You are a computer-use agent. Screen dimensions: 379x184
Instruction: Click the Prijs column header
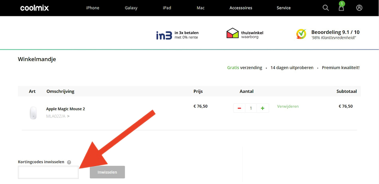click(198, 91)
